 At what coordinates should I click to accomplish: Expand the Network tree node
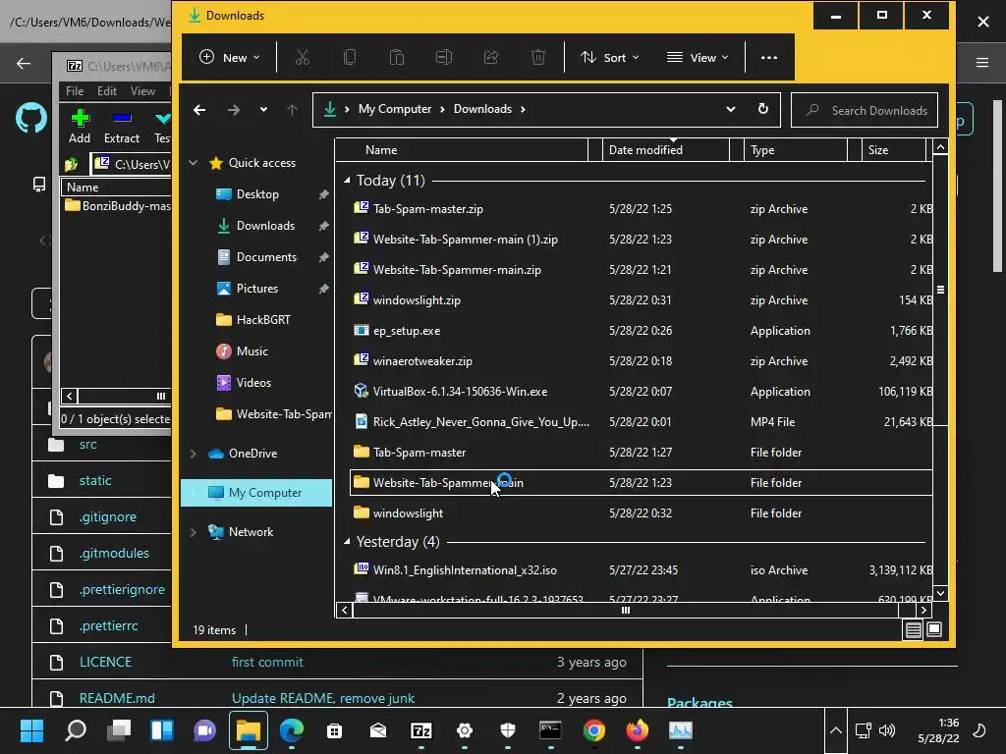[x=194, y=531]
